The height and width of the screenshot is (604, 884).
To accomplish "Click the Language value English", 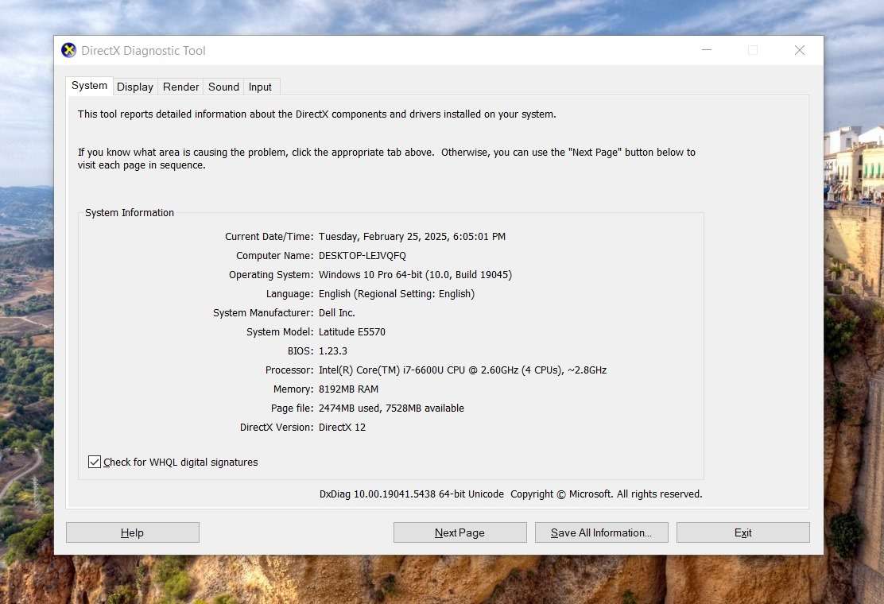I will click(397, 294).
